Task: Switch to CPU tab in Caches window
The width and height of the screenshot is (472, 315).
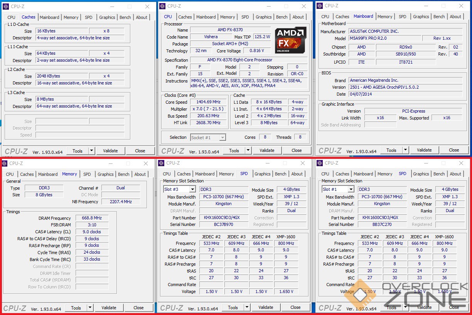Action: pos(12,17)
